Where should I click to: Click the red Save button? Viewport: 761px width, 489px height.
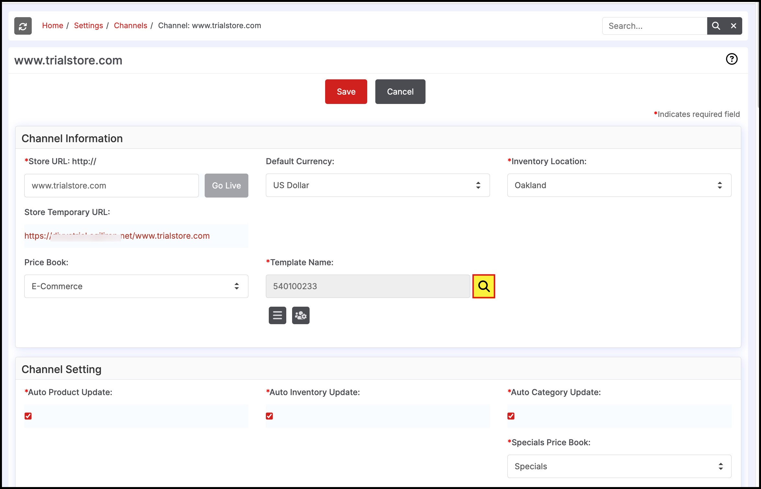point(346,92)
